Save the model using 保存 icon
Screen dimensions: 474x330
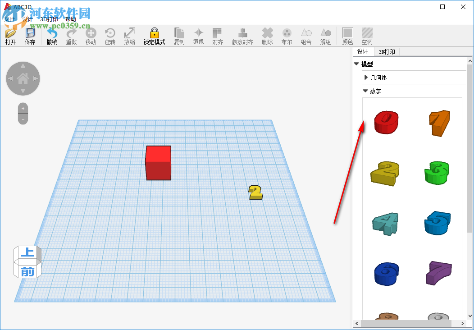(x=30, y=37)
